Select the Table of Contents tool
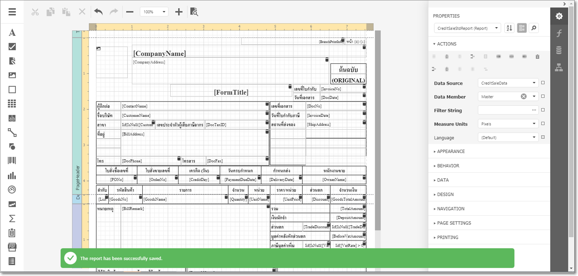 coord(12,261)
